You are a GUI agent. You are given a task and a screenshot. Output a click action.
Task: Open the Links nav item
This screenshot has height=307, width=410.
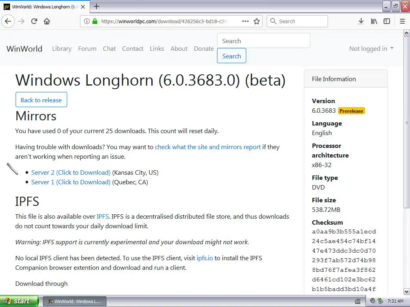coord(157,48)
